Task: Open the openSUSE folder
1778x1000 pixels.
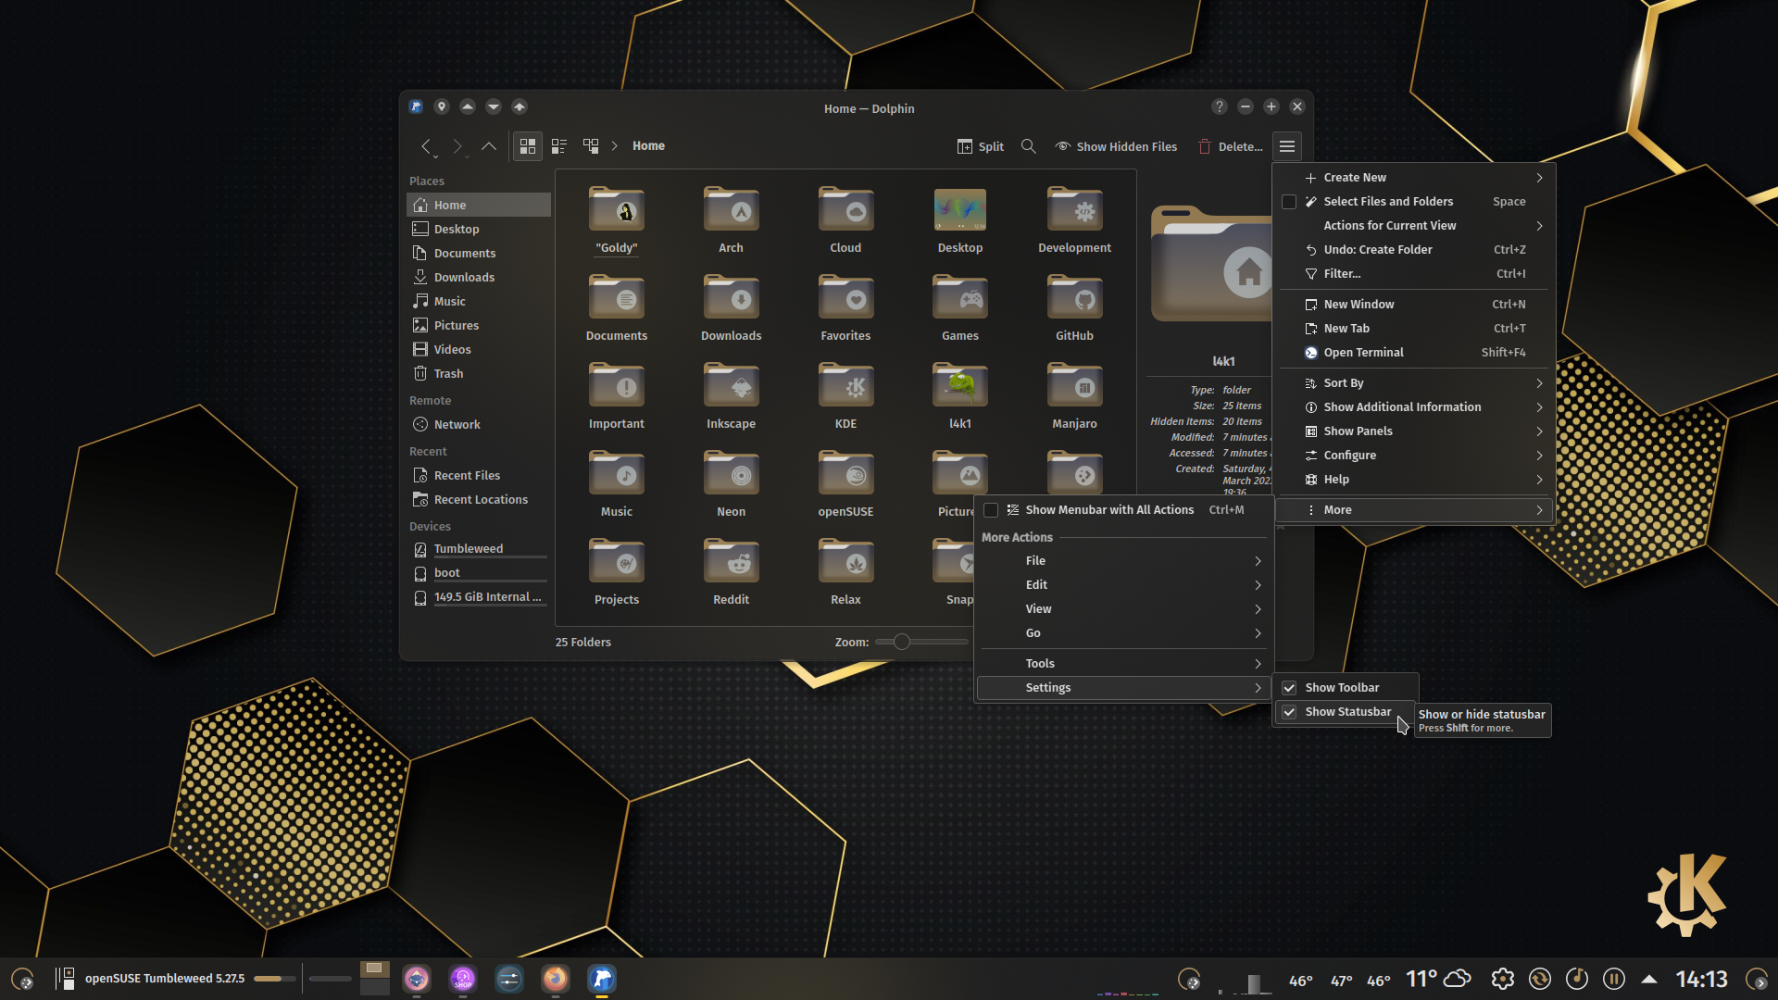Action: tap(845, 484)
